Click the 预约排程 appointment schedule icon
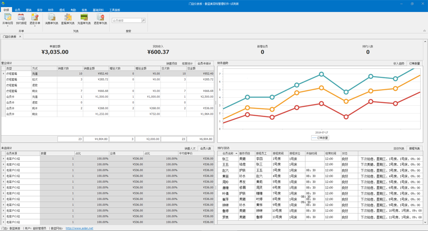This screenshot has height=231, width=428. coord(21,18)
